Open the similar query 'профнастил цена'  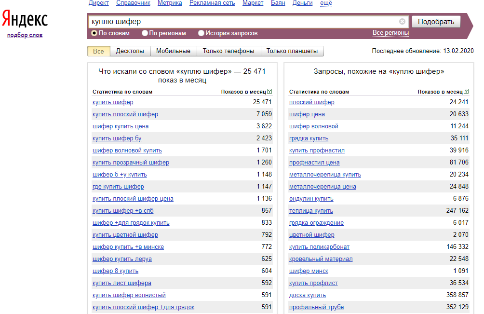click(x=314, y=163)
